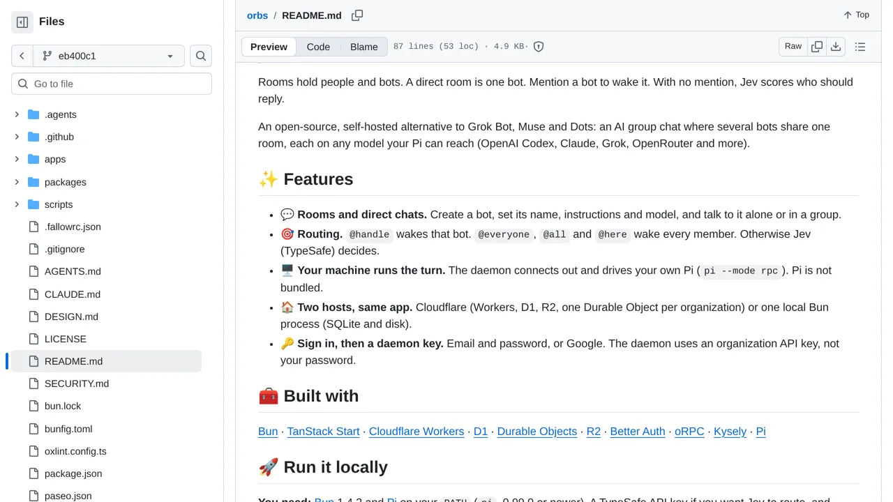This screenshot has width=893, height=502.
Task: Expand the .github folder chevron
Action: [17, 137]
